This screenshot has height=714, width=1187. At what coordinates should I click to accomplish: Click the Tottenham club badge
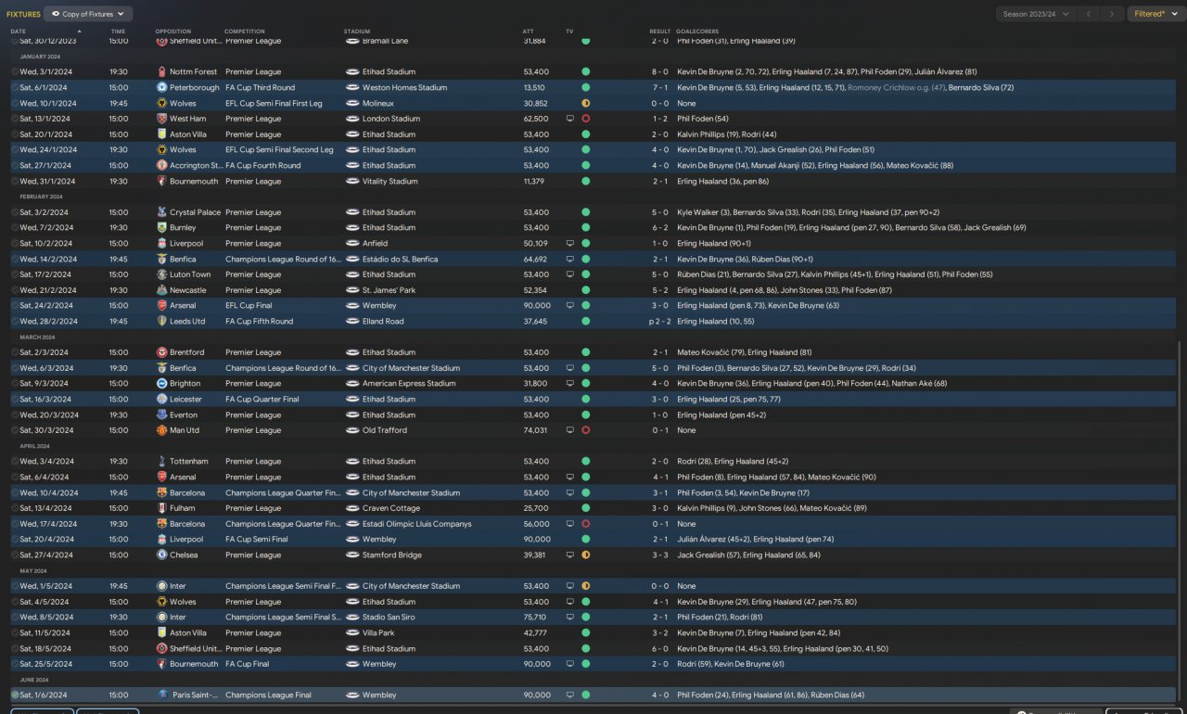pos(161,461)
